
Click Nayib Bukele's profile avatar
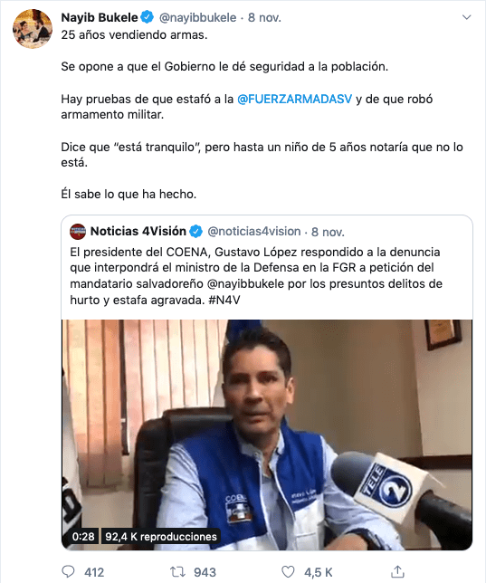point(33,29)
